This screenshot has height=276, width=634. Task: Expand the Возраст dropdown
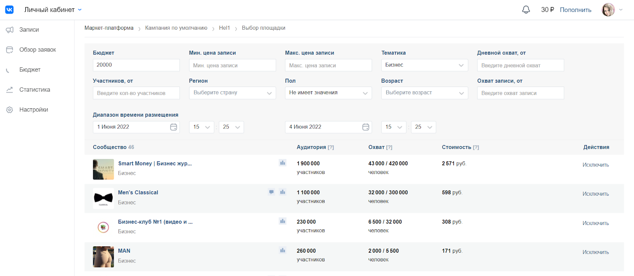click(424, 93)
